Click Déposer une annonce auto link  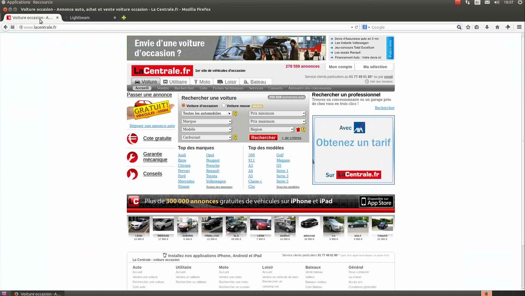(x=152, y=126)
